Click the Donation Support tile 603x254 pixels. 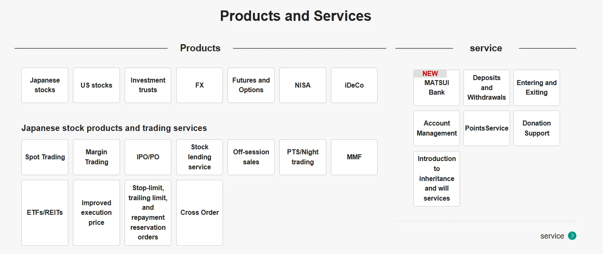point(537,128)
